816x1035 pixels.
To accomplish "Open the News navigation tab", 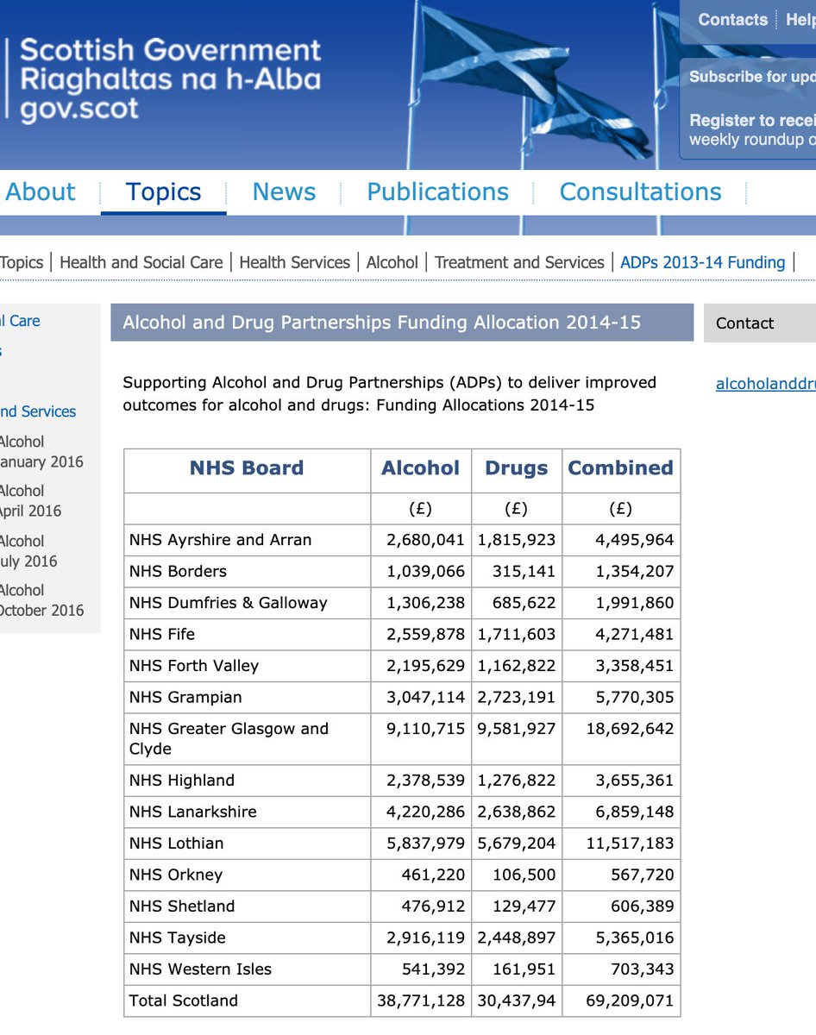I will click(284, 191).
